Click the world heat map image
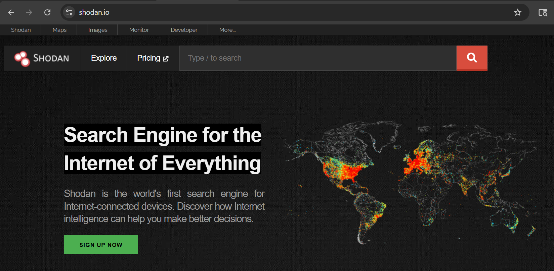The width and height of the screenshot is (554, 271). (411, 183)
